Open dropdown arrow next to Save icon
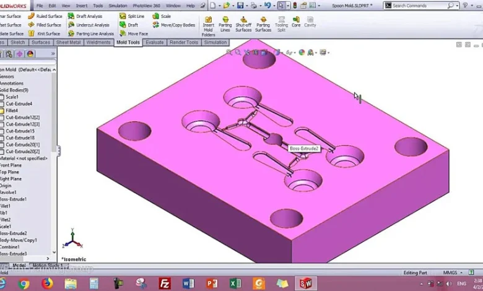The image size is (483, 291). click(246, 6)
